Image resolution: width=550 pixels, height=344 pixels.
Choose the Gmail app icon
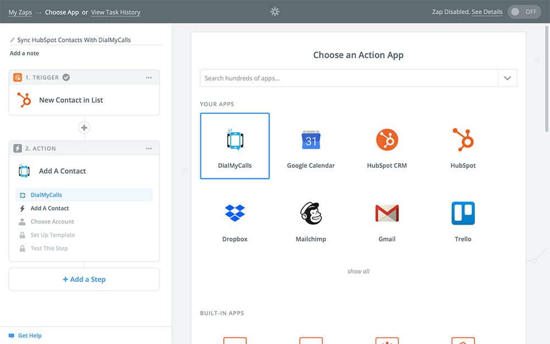[x=387, y=214]
